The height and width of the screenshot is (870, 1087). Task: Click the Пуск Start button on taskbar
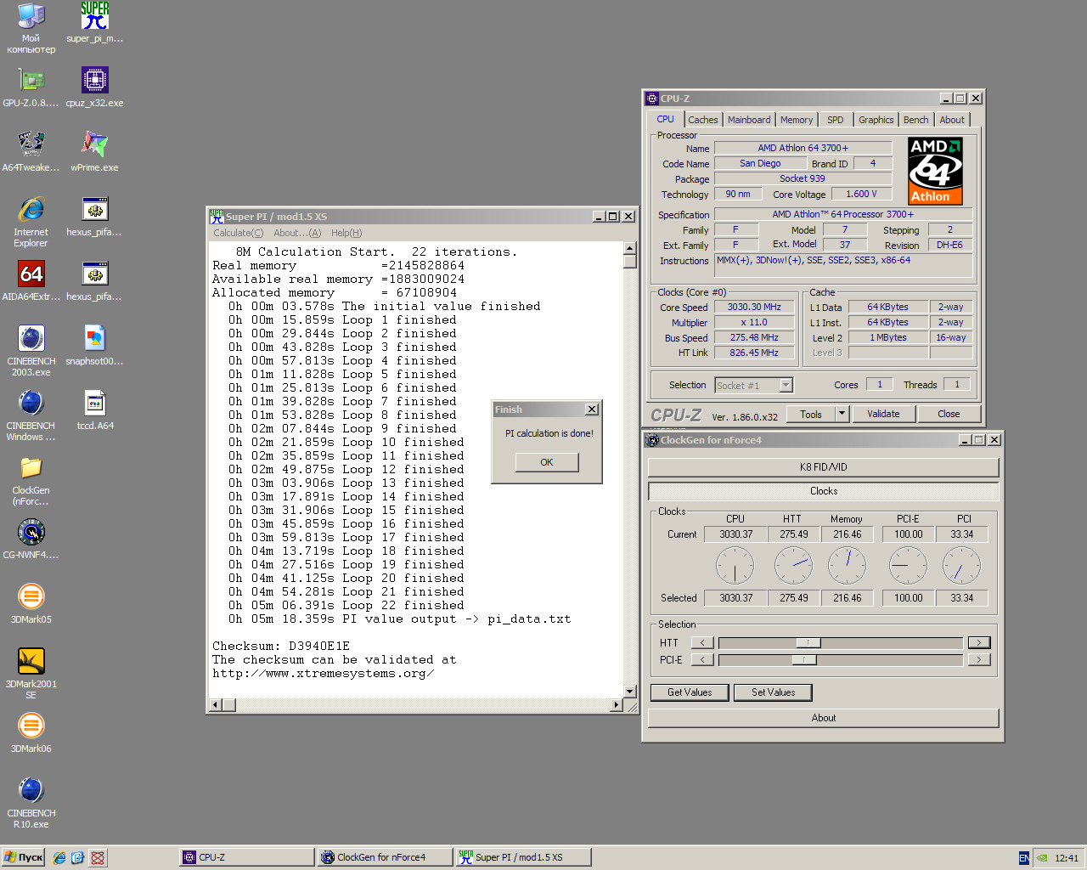[x=24, y=857]
